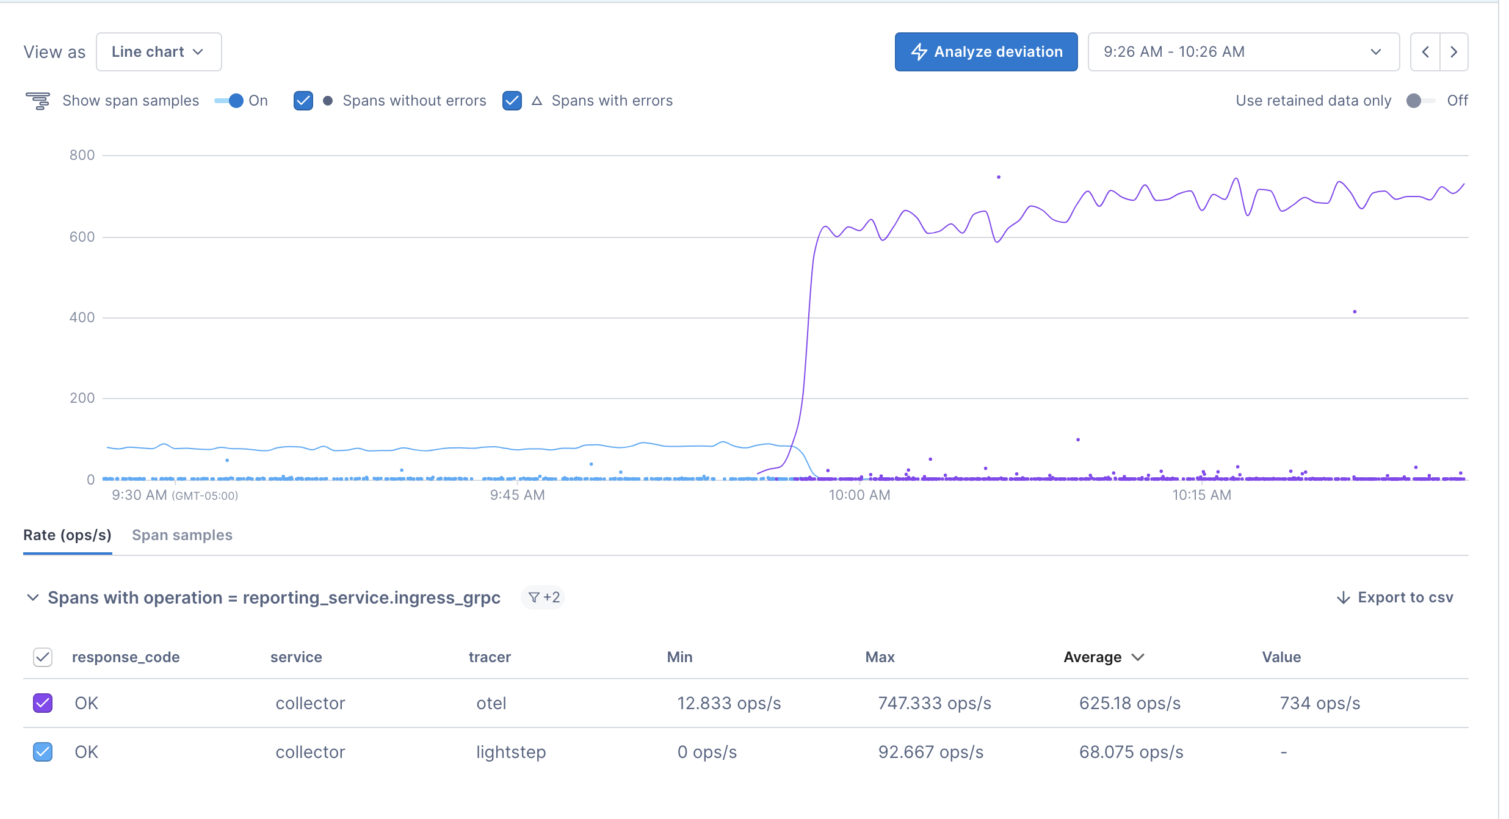Uncheck the lightstep collector row
This screenshot has height=819, width=1509.
pos(42,751)
